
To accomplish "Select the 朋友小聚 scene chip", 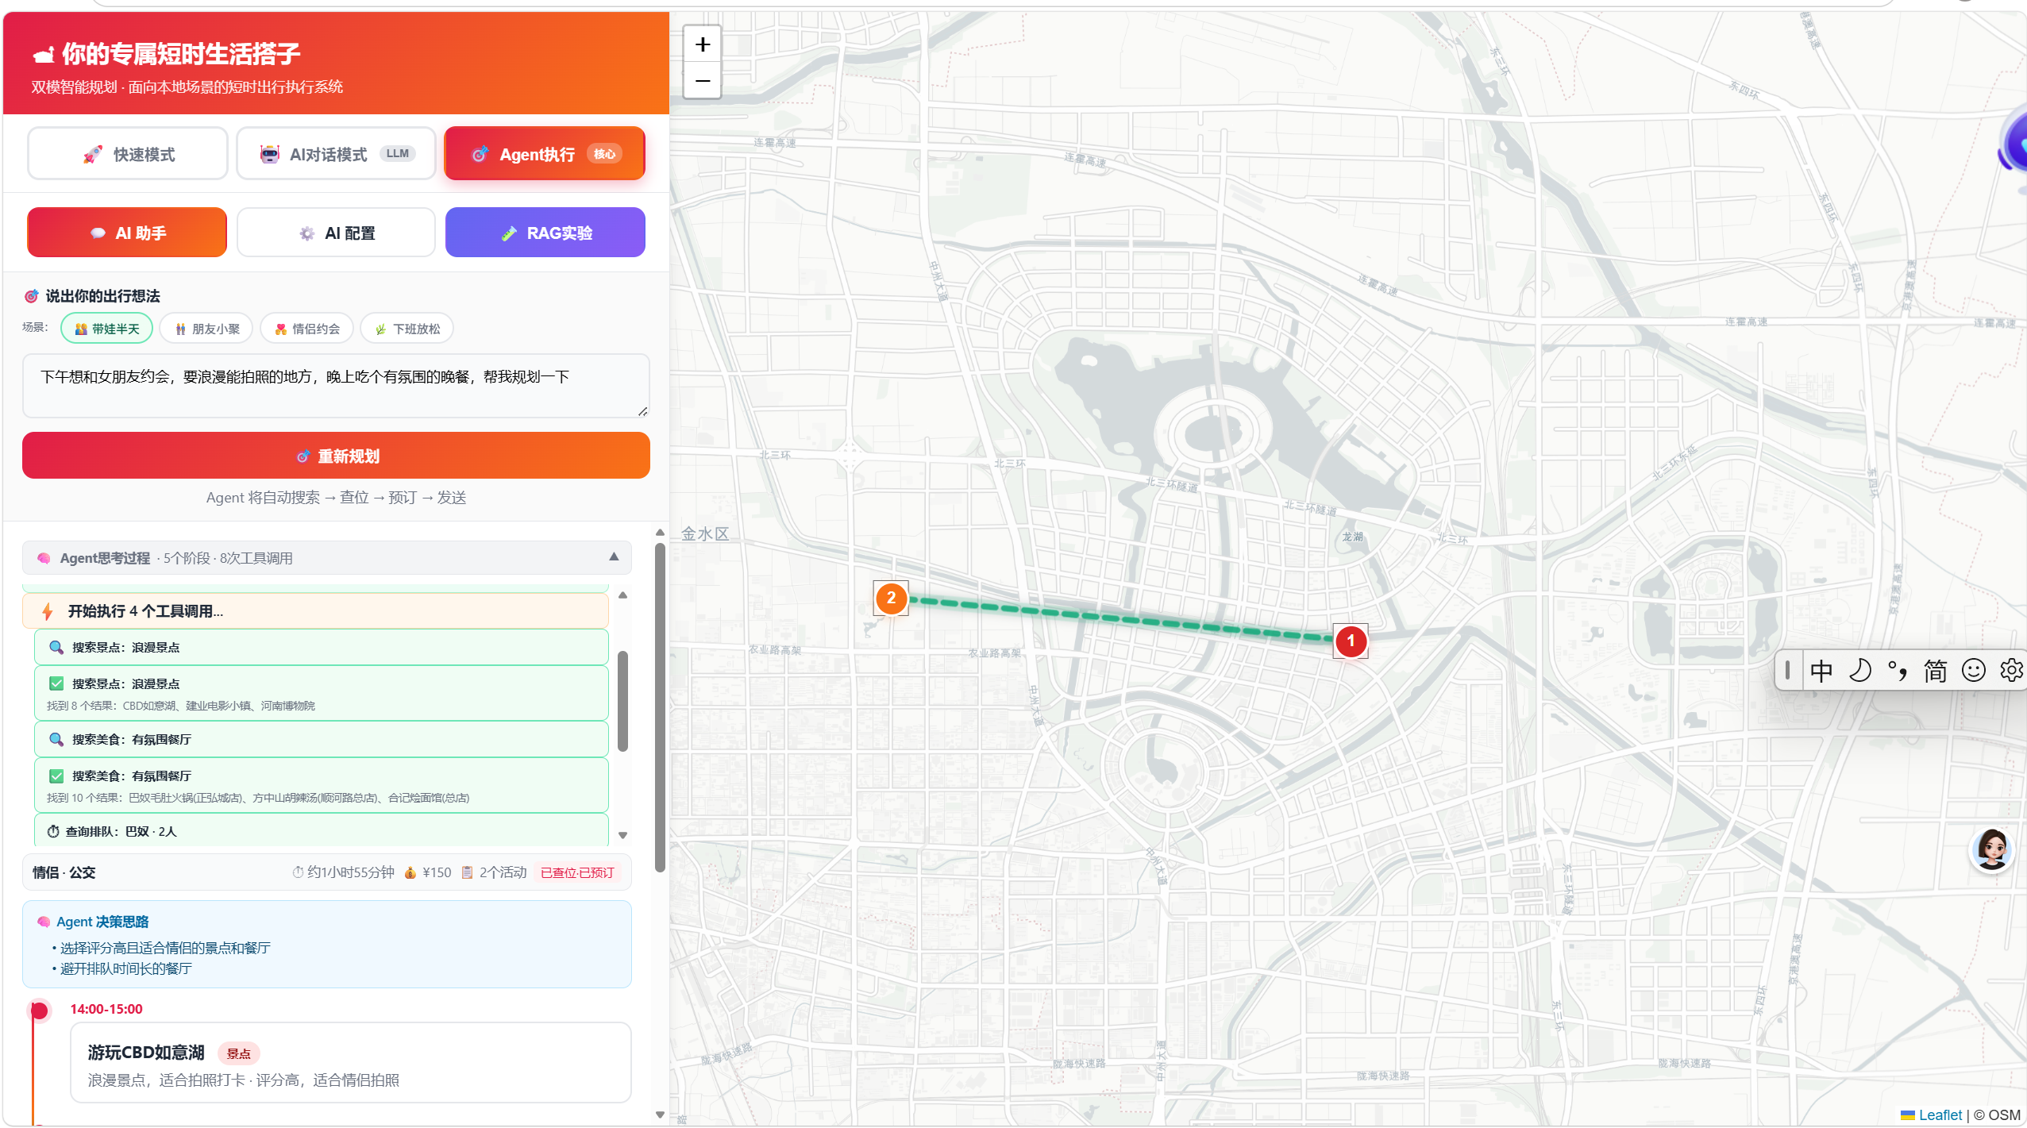I will coord(206,329).
